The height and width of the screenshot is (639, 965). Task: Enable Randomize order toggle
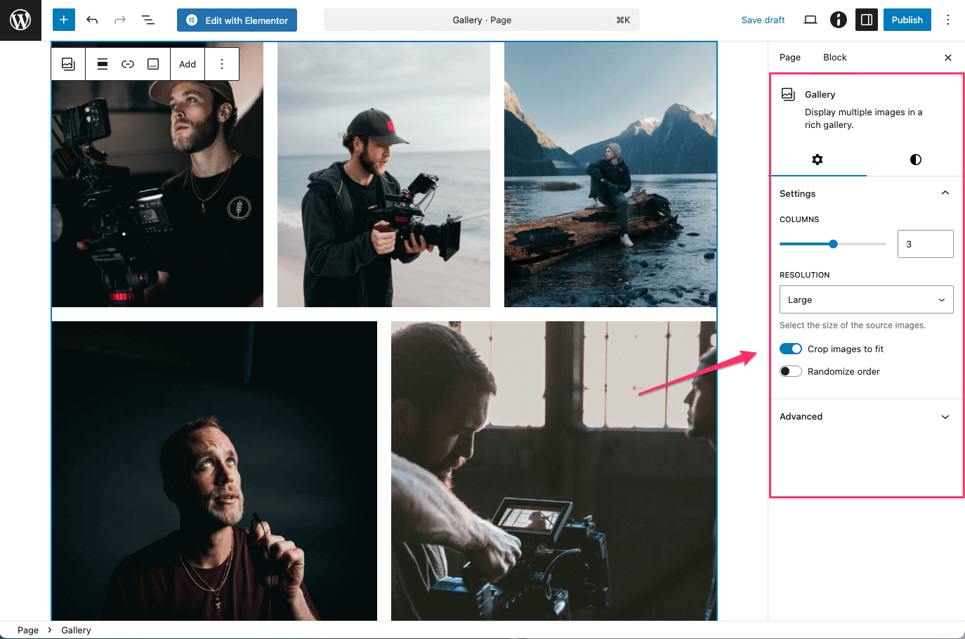point(791,372)
